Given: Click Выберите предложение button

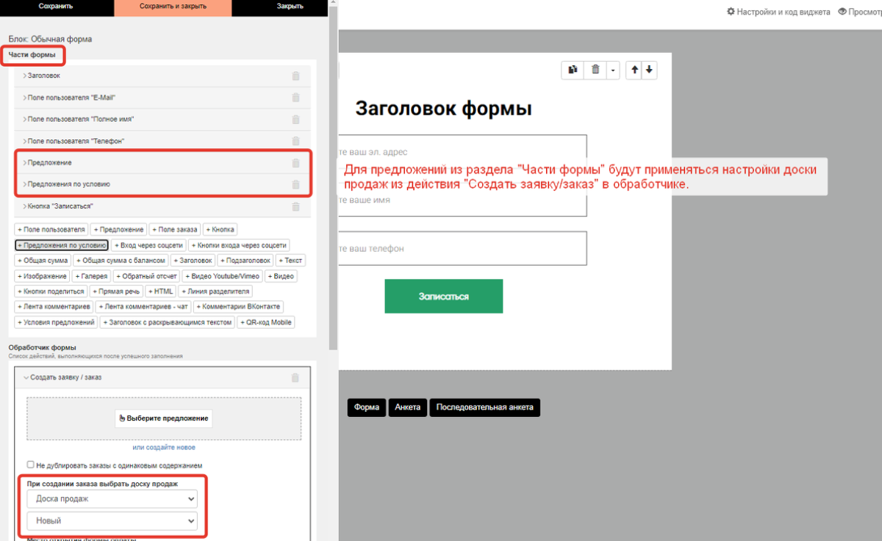Looking at the screenshot, I should [164, 418].
